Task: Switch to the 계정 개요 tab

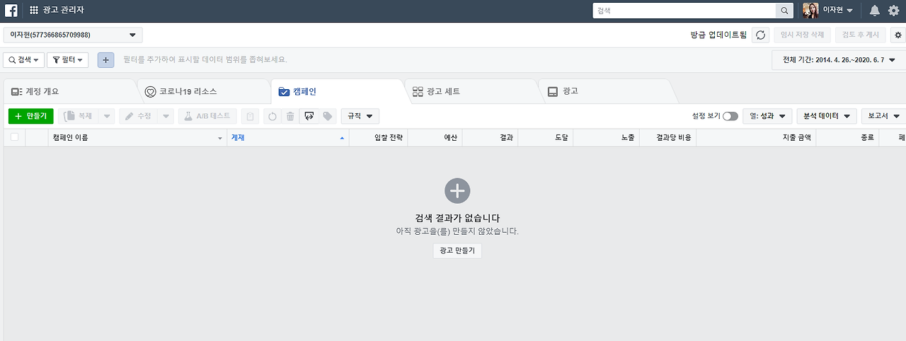Action: coord(69,92)
